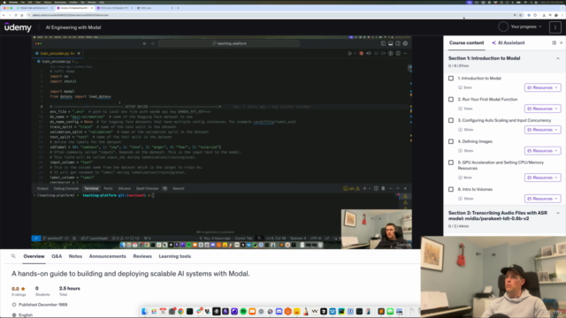Select the Overview tab
Viewport: 566px width, 318px height.
[34, 256]
